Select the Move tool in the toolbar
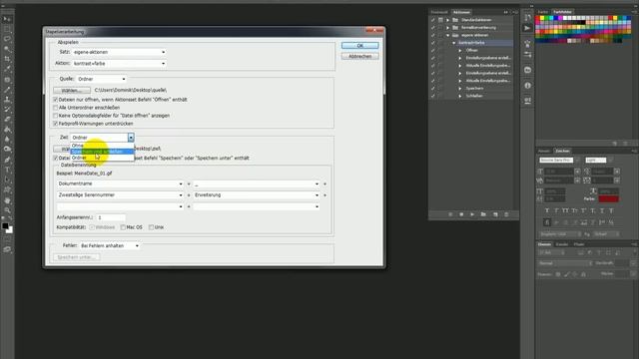Image resolution: width=639 pixels, height=359 pixels. click(x=7, y=19)
